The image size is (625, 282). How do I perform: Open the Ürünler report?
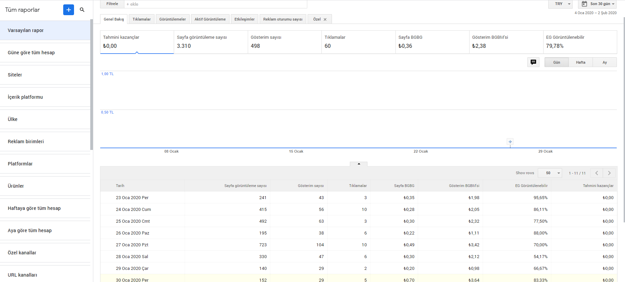coord(45,186)
